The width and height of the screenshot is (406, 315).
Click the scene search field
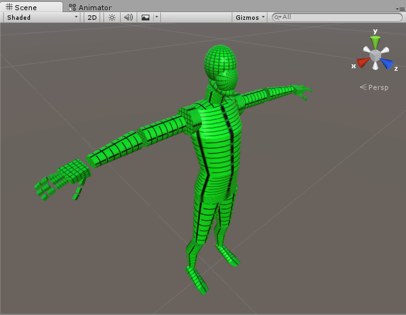pyautogui.click(x=342, y=17)
